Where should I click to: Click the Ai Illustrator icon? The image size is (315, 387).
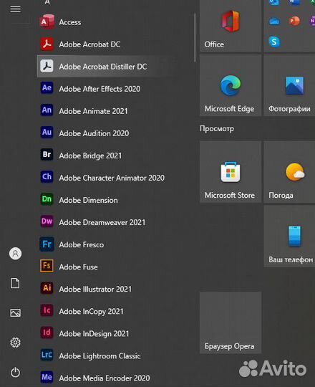47,288
